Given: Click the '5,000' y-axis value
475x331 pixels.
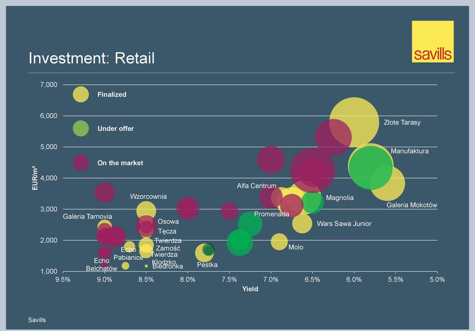Looking at the screenshot, I should (x=48, y=147).
